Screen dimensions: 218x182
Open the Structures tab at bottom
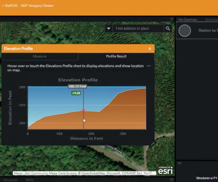coord(10,180)
